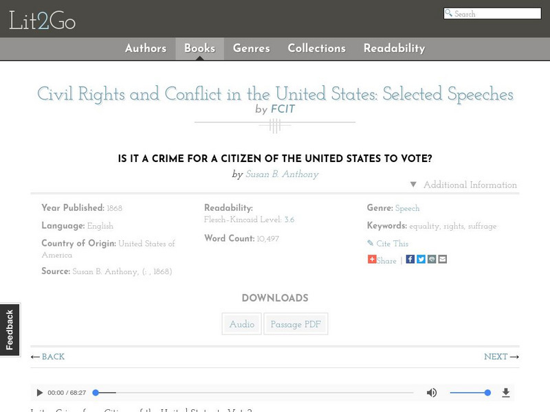This screenshot has width=550, height=412.
Task: Go to the NEXT passage
Action: [x=501, y=357]
